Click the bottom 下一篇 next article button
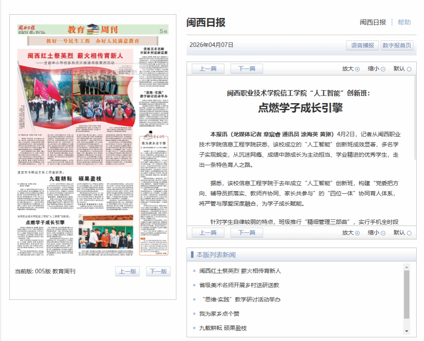 [x=247, y=233]
